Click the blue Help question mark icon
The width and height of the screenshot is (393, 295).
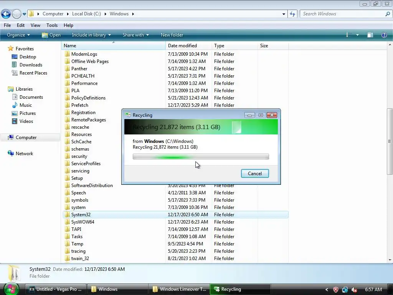[384, 35]
